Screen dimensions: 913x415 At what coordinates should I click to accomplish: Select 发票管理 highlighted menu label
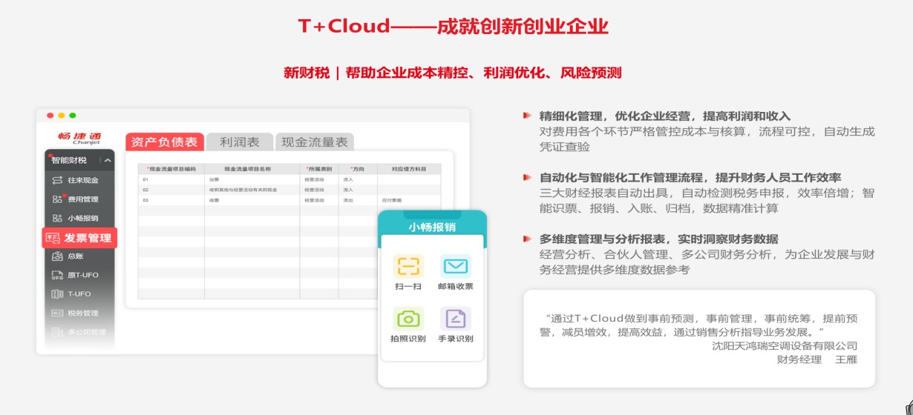[x=88, y=238]
